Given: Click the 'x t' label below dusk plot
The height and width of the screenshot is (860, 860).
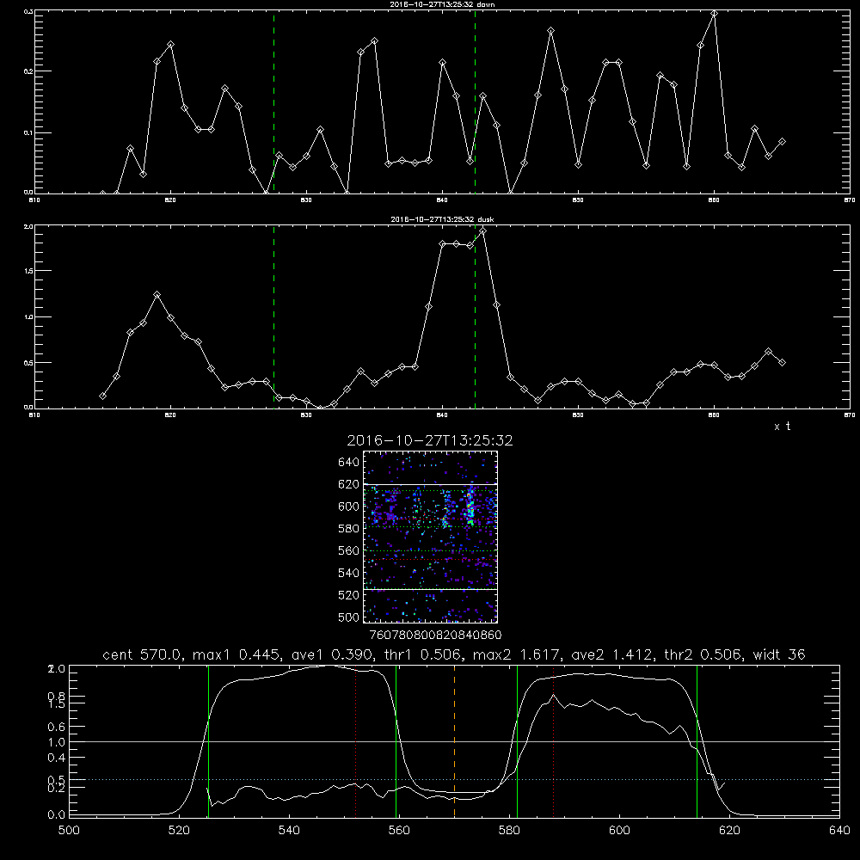Looking at the screenshot, I should point(782,427).
